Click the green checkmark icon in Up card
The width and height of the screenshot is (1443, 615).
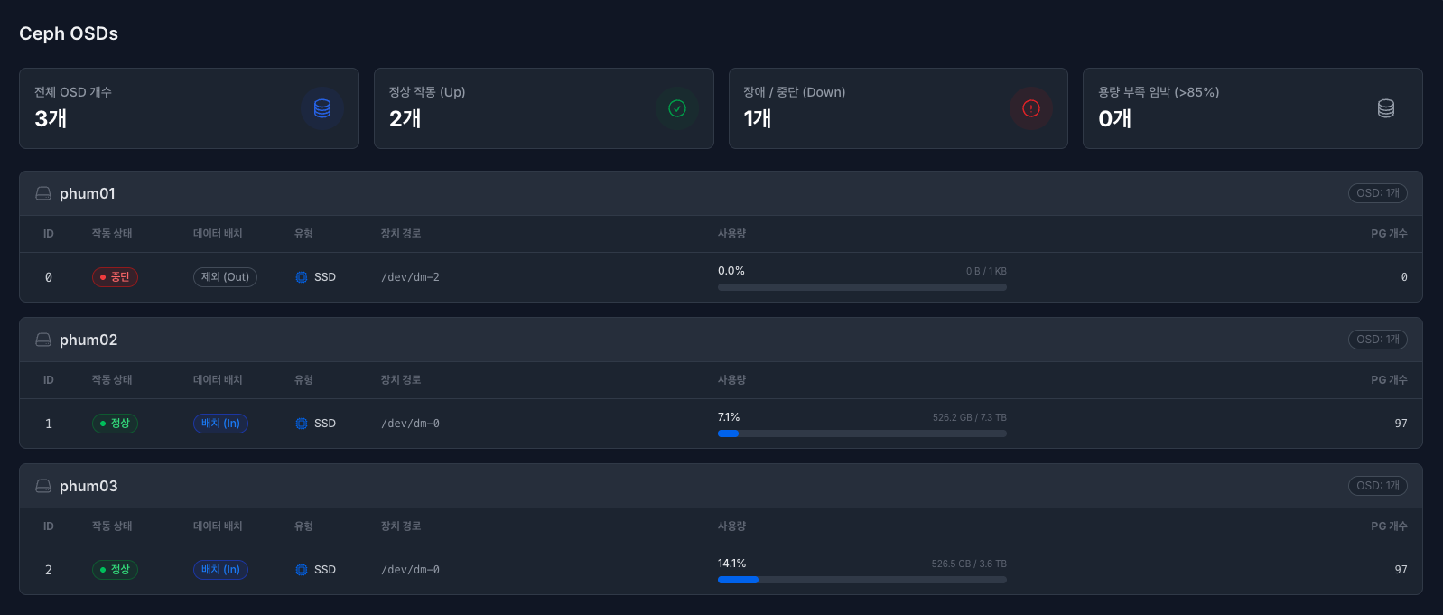pyautogui.click(x=677, y=108)
